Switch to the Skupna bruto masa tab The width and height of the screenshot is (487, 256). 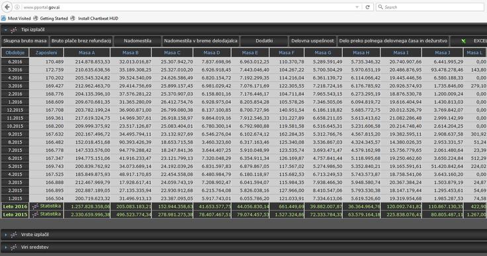(25, 41)
